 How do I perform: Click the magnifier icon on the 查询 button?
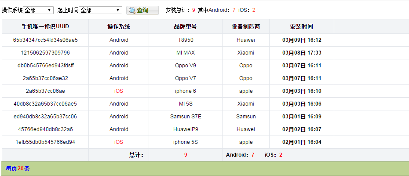(x=132, y=10)
